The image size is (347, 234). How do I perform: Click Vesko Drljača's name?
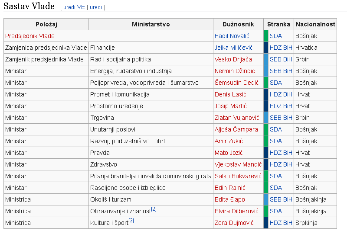[233, 59]
